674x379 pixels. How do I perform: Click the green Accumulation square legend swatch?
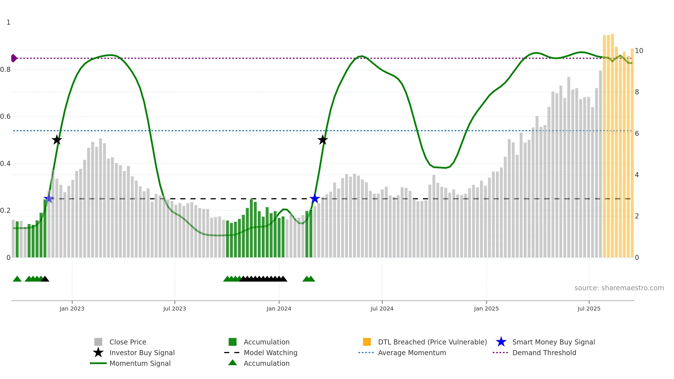tap(233, 342)
